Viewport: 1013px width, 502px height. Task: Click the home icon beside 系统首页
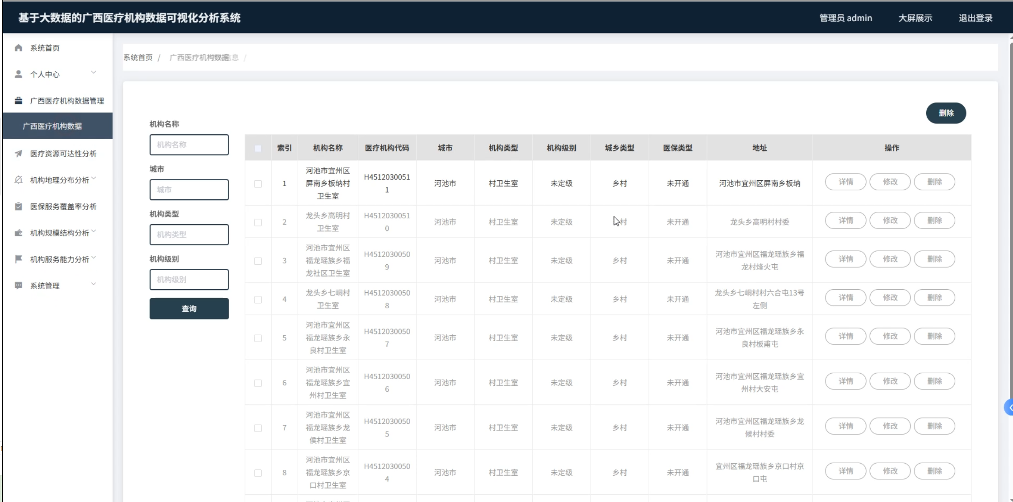pos(19,48)
